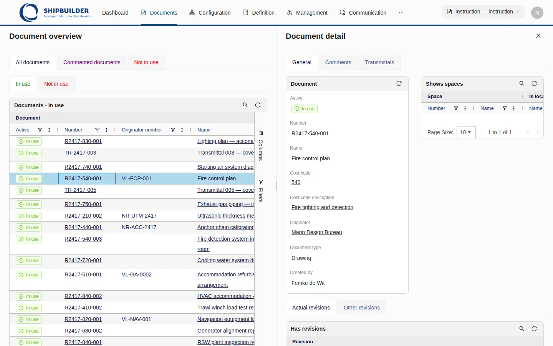Open the Filters side panel
This screenshot has width=553, height=346.
261,191
